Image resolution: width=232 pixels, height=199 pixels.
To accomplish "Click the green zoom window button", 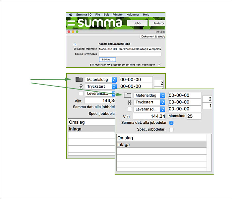I will (77, 32).
